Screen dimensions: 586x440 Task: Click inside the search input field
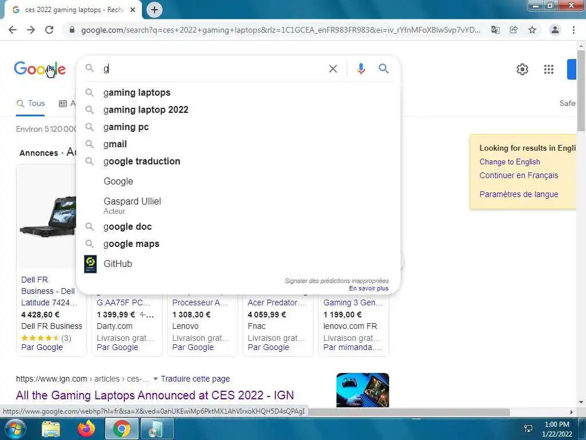pos(213,69)
